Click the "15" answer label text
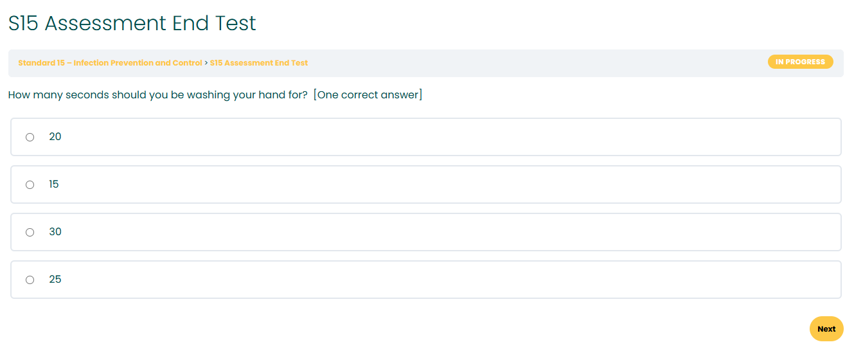The width and height of the screenshot is (854, 349). [54, 184]
